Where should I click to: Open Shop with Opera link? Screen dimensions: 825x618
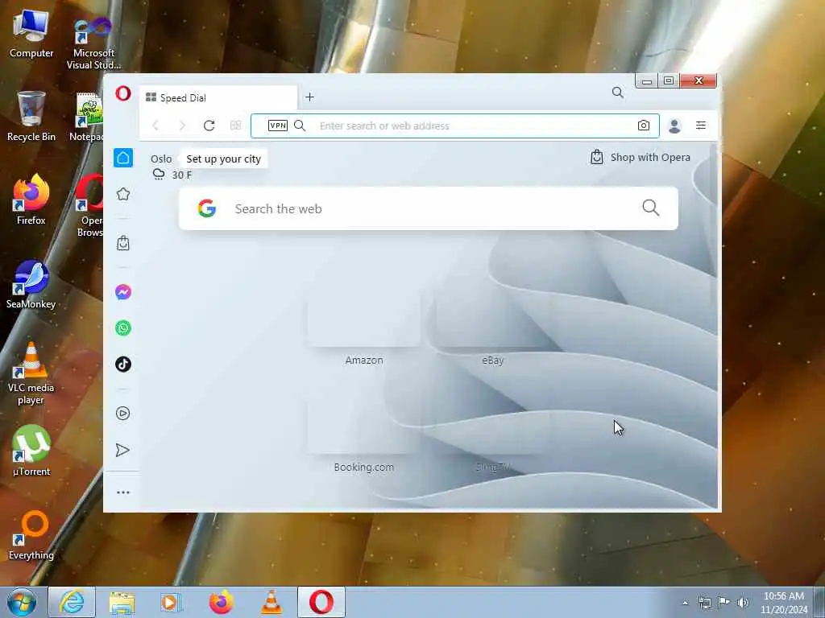click(x=641, y=157)
